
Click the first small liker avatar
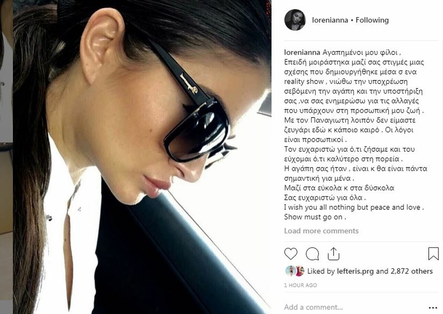[x=290, y=271]
